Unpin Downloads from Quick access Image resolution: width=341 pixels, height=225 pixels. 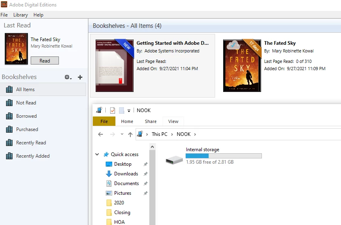[x=146, y=174]
